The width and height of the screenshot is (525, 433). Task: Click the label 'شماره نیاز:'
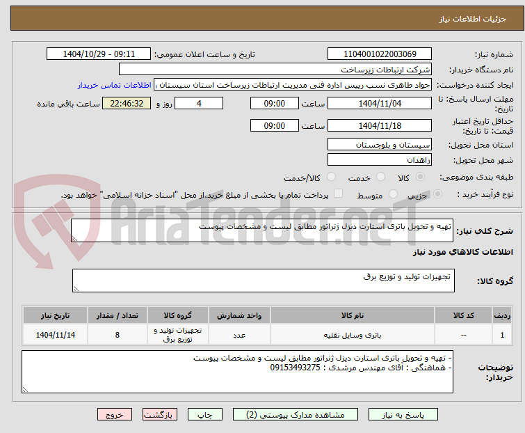(494, 54)
